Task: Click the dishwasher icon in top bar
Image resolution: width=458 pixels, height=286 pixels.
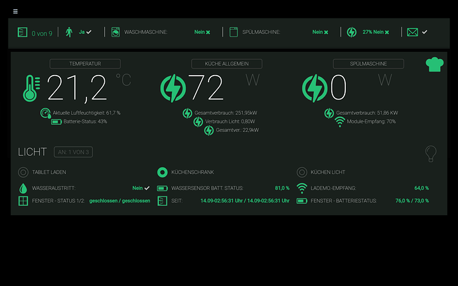Action: click(234, 32)
